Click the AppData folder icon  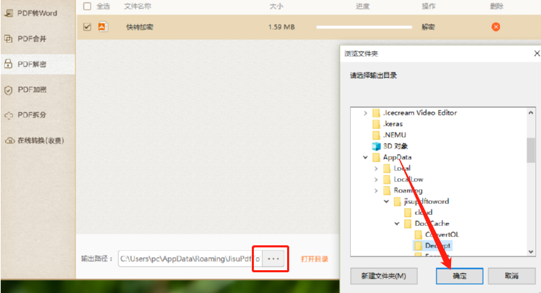376,158
